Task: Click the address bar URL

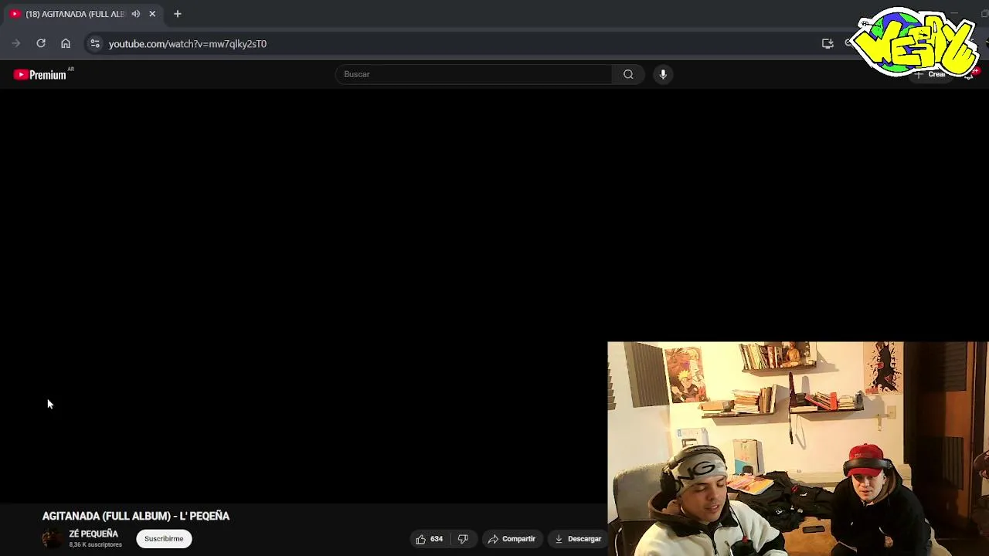Action: [188, 44]
